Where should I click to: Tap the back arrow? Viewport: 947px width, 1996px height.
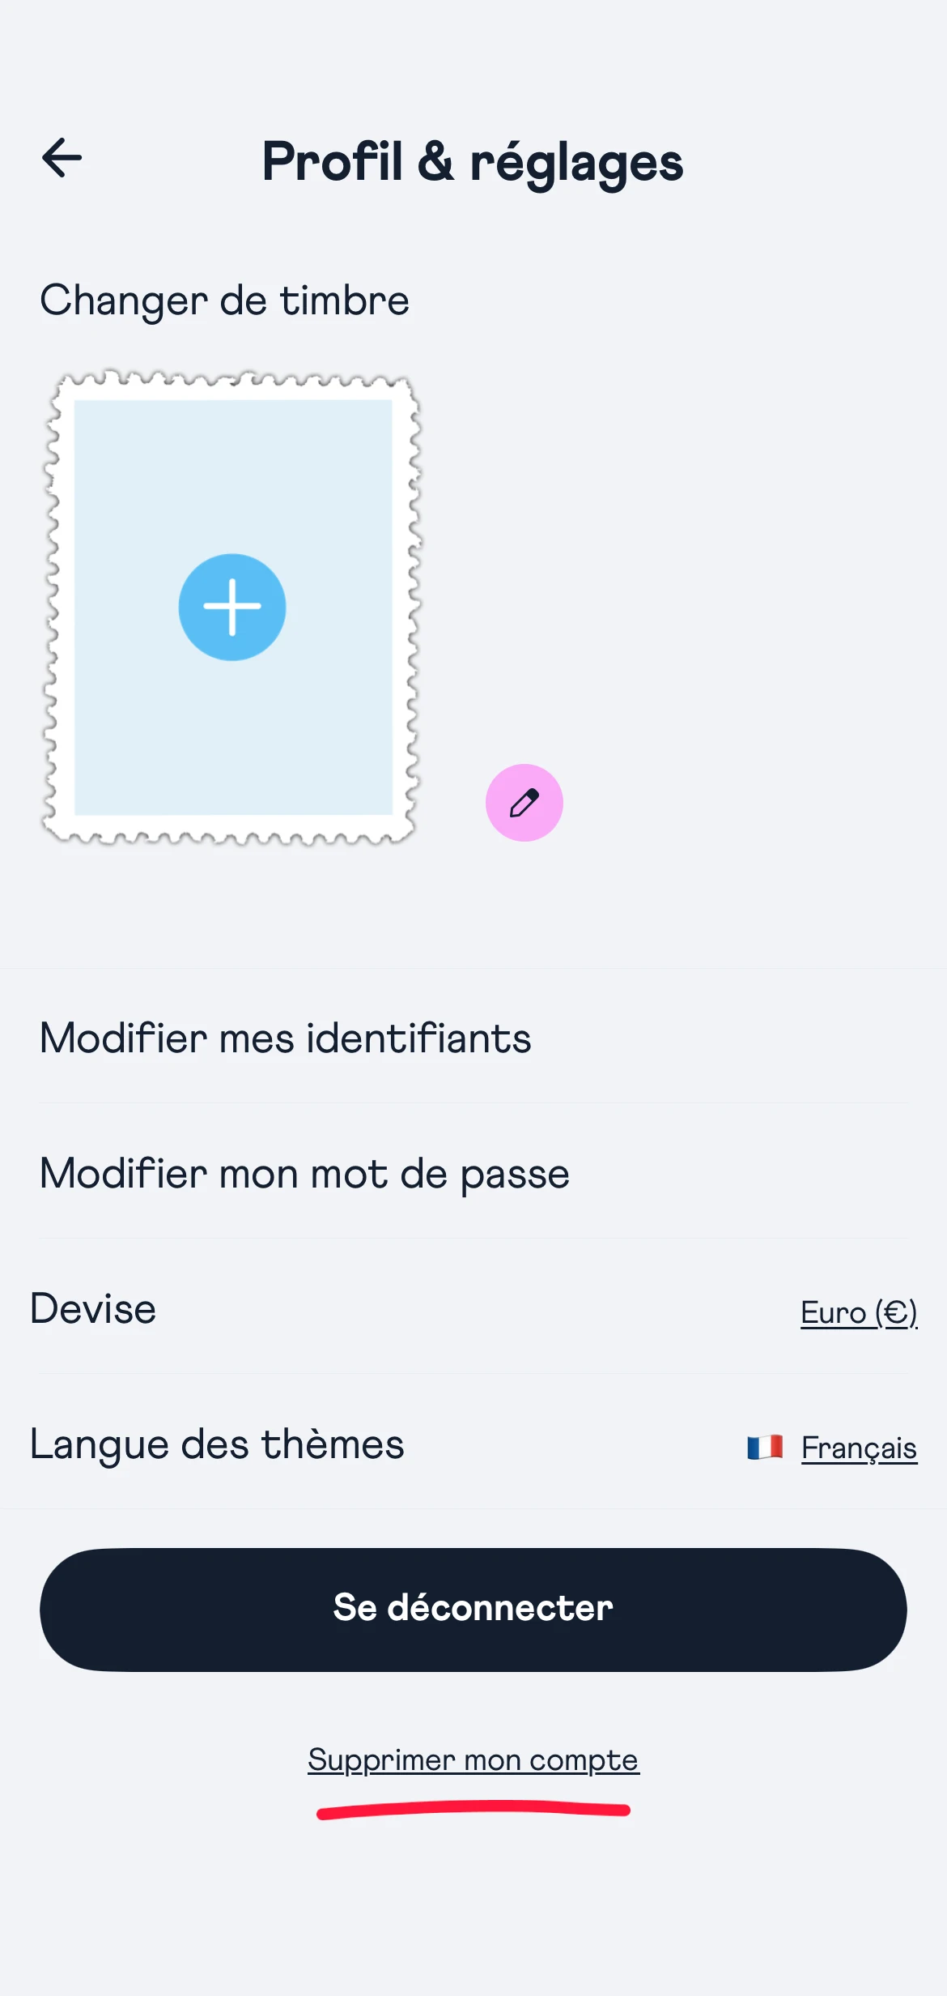point(62,157)
